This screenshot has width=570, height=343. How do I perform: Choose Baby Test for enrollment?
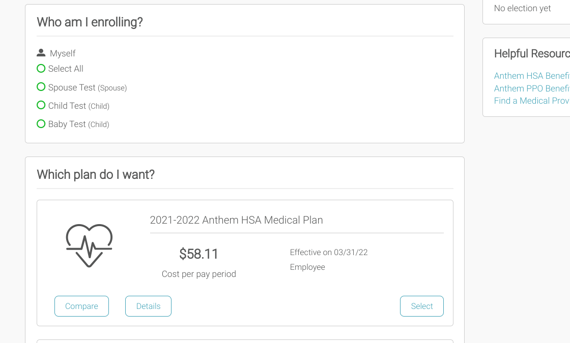tap(41, 123)
